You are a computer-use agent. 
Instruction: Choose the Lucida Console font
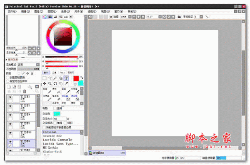62,140
